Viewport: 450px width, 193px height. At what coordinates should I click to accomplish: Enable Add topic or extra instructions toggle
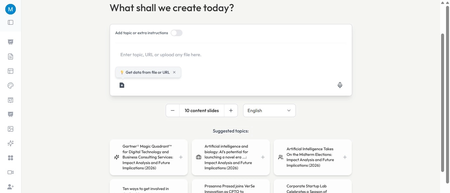click(177, 33)
